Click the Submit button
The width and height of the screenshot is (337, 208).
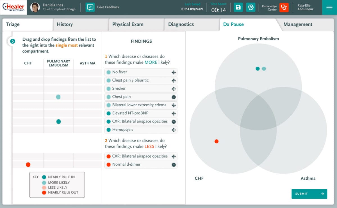(x=309, y=194)
